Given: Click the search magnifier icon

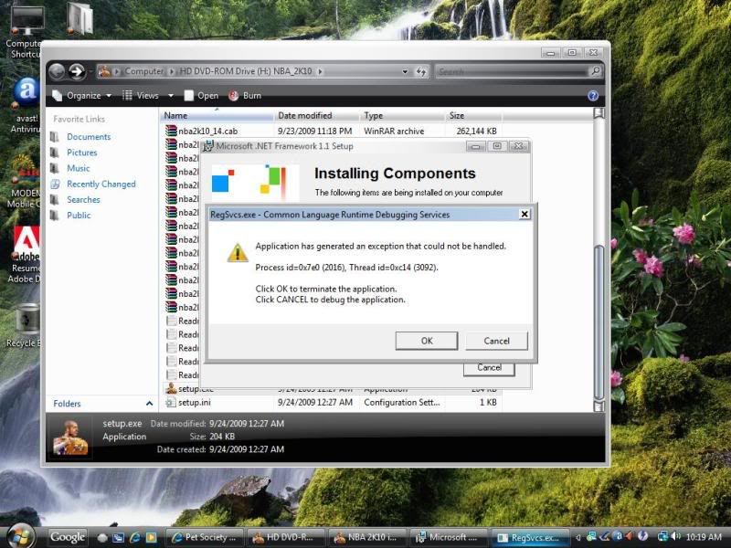Looking at the screenshot, I should (596, 71).
